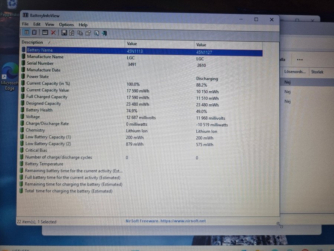Image resolution: width=334 pixels, height=251 pixels.
Task: Click the -10 519 milliwatts discharge value
Action: point(212,125)
